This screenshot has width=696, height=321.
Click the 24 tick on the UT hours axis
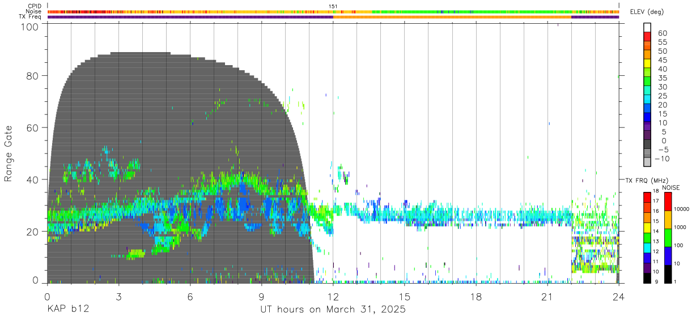point(618,297)
